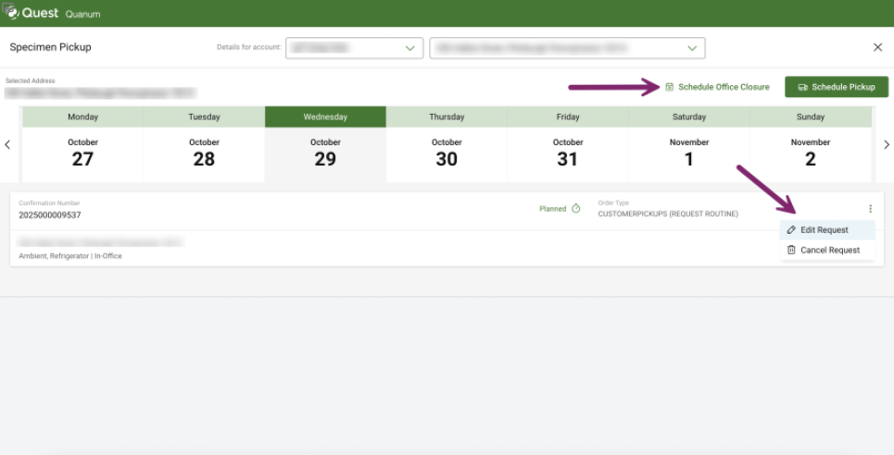Open the three-dot pickup options menu
The width and height of the screenshot is (894, 455).
coord(870,209)
